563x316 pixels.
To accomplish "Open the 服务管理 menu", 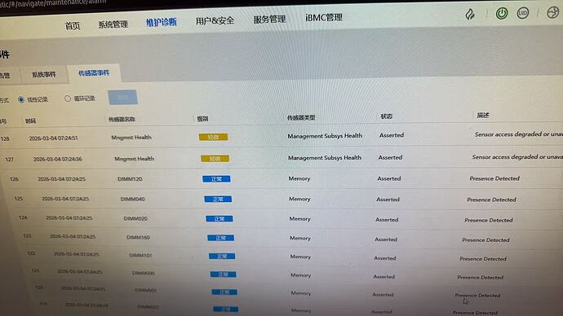I will (269, 20).
